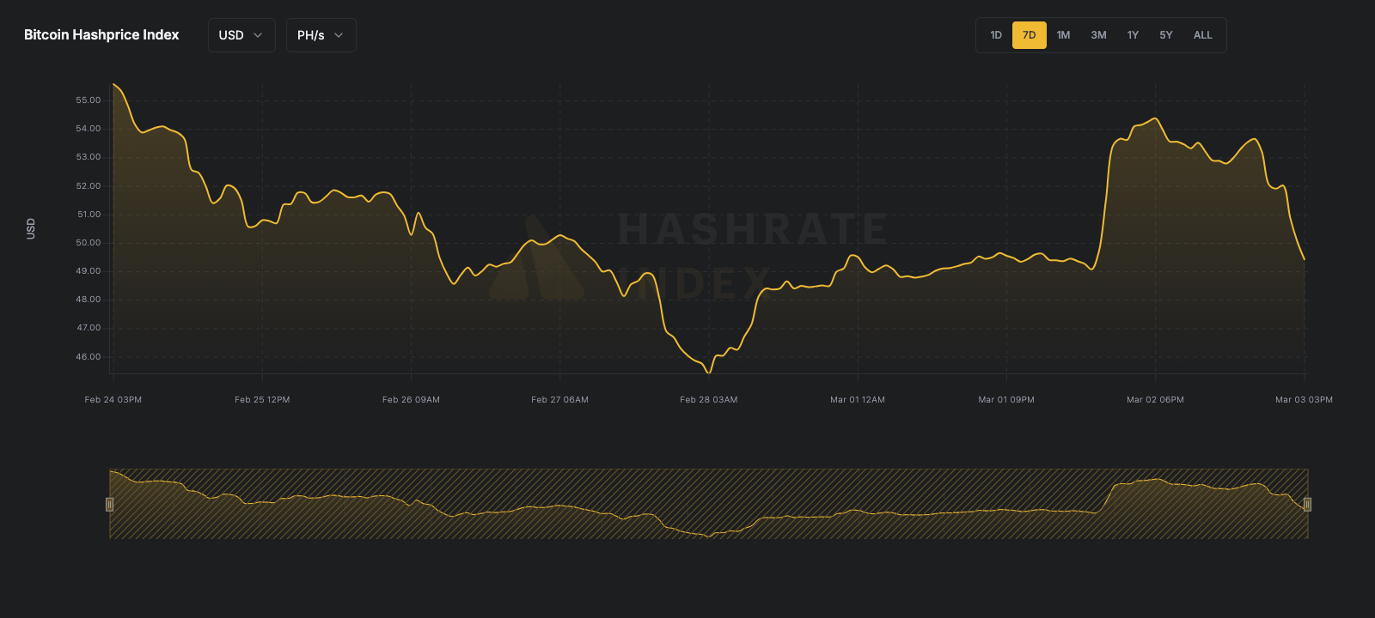The image size is (1375, 618).
Task: Click the 49.00 y-axis value
Action: (89, 271)
